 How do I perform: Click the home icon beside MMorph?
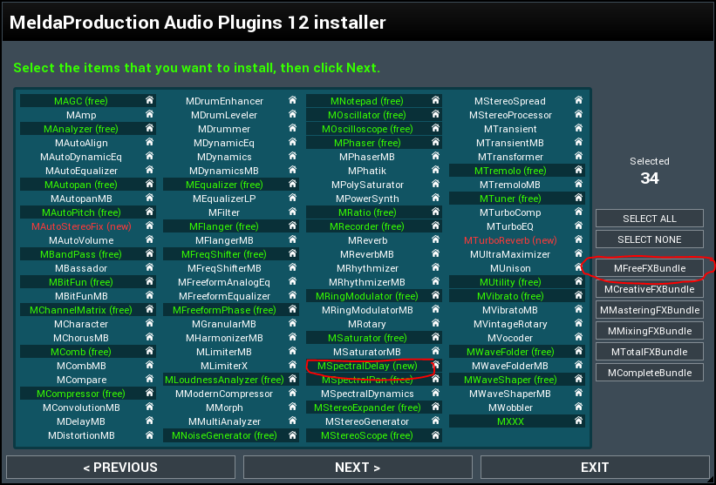(292, 407)
